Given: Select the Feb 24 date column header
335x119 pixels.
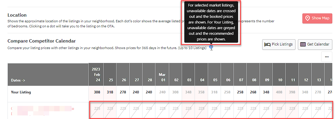Looking at the screenshot, I should pyautogui.click(x=96, y=74).
